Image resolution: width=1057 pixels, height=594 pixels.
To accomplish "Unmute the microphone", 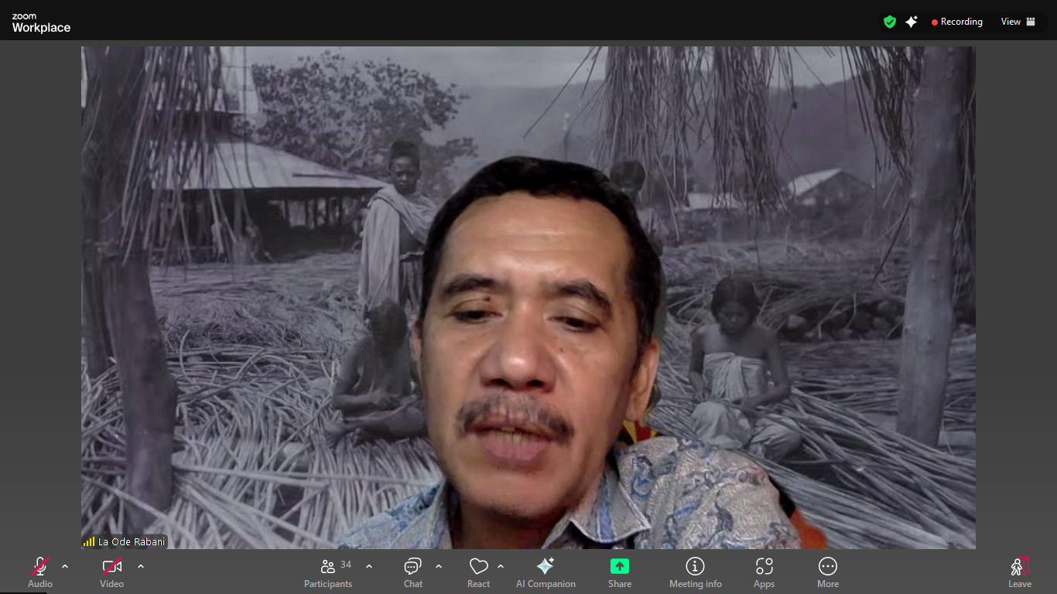I will pos(39,566).
